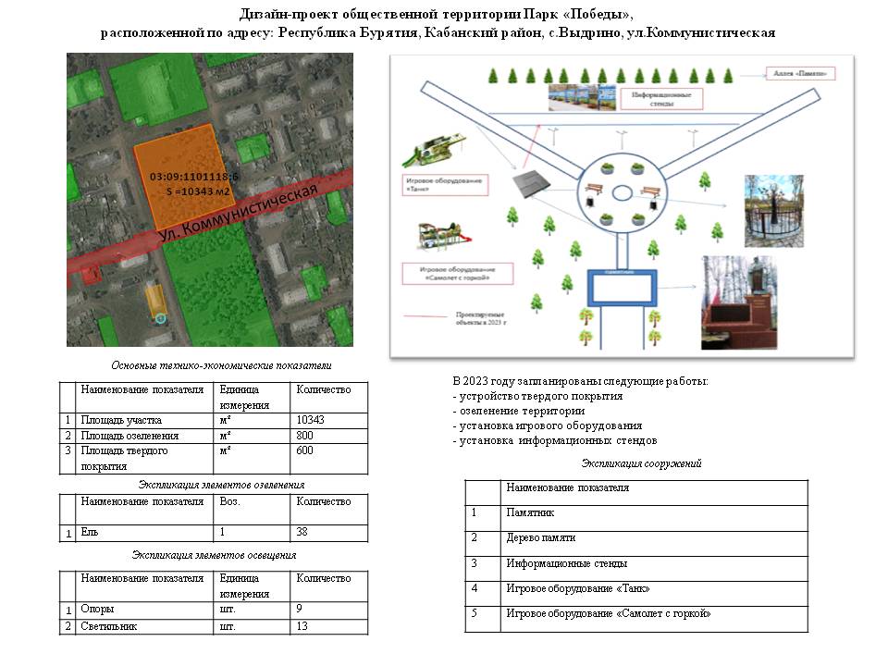Click the satellite map of the site
Screen dimensions: 888x666
tap(210, 200)
